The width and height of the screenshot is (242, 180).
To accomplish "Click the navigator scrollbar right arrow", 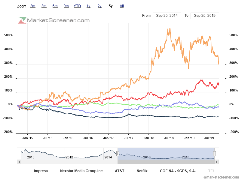I will 217,162.
